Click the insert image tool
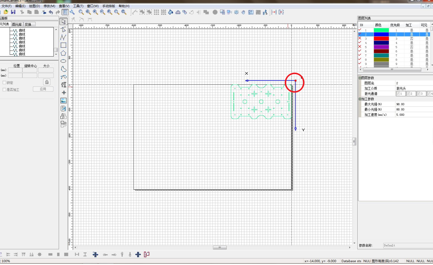This screenshot has width=433, height=265. pos(63,100)
